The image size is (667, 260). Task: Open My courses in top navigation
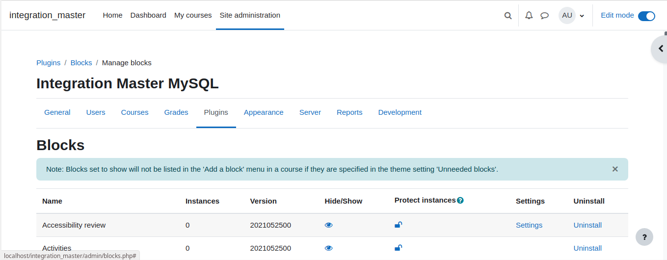[x=193, y=15]
